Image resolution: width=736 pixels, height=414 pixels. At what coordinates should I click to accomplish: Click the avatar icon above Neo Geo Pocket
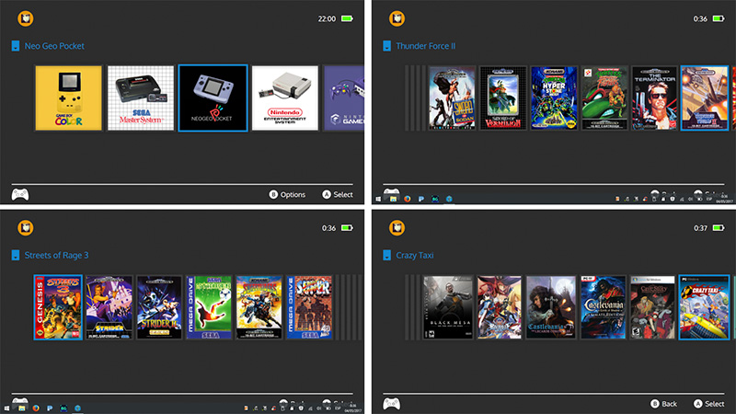28,17
